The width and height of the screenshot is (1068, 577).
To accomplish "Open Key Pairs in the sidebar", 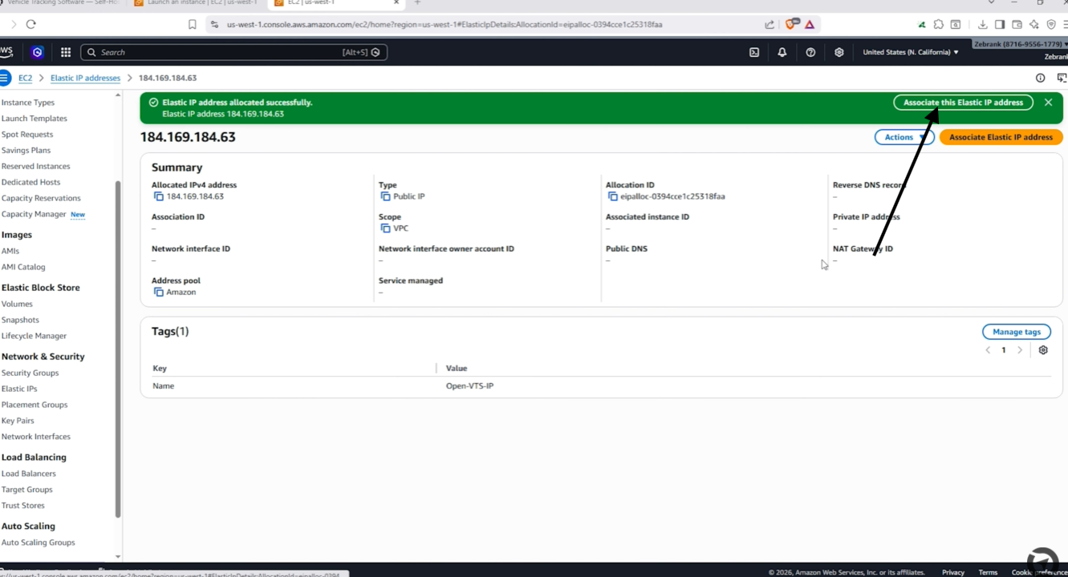I will [x=18, y=421].
